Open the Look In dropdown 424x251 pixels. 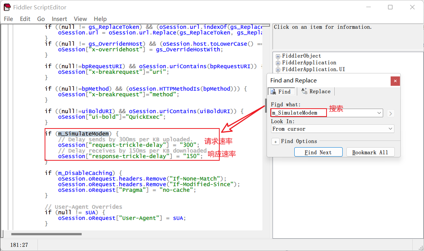tap(390, 129)
